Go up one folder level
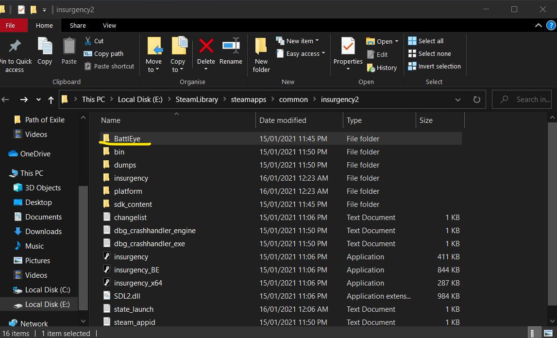 pos(51,100)
